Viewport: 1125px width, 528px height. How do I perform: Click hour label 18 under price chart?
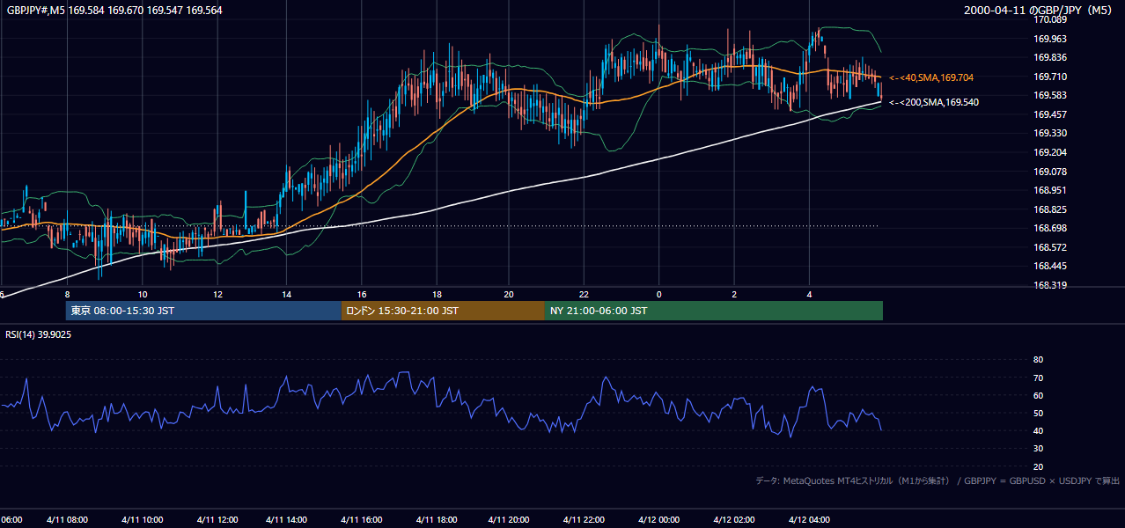437,294
